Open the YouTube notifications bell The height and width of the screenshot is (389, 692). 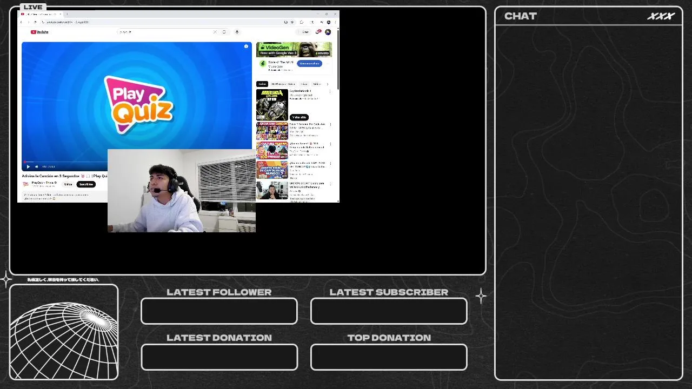point(318,32)
